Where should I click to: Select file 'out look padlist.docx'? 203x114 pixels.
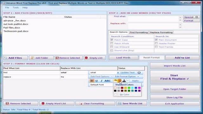tap(16, 24)
